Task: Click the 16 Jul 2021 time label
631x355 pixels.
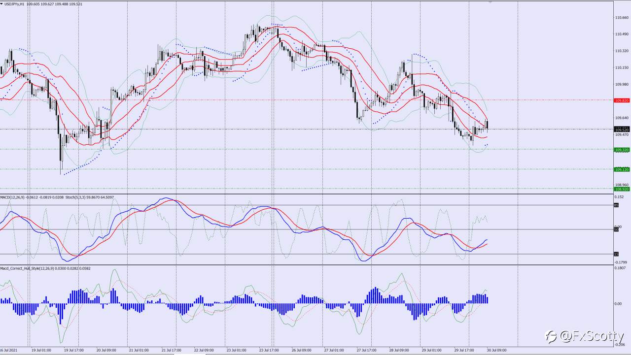Action: click(x=8, y=351)
